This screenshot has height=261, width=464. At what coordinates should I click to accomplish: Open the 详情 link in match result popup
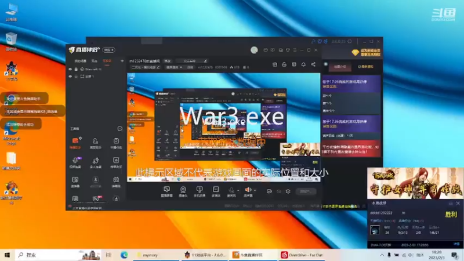456,244
